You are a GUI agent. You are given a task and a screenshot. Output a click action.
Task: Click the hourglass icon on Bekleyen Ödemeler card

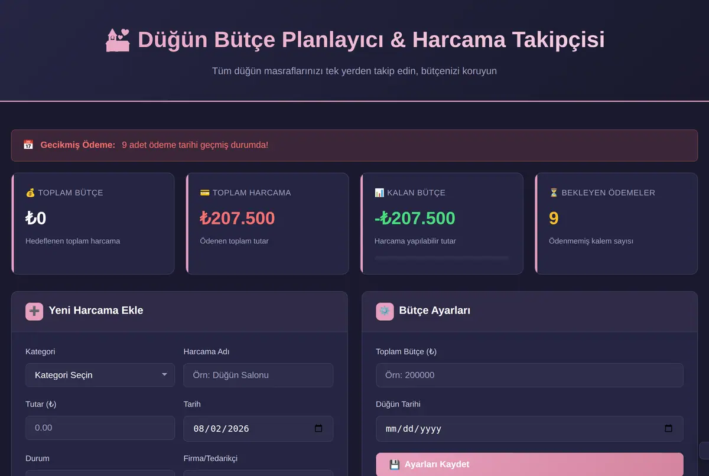(x=554, y=193)
